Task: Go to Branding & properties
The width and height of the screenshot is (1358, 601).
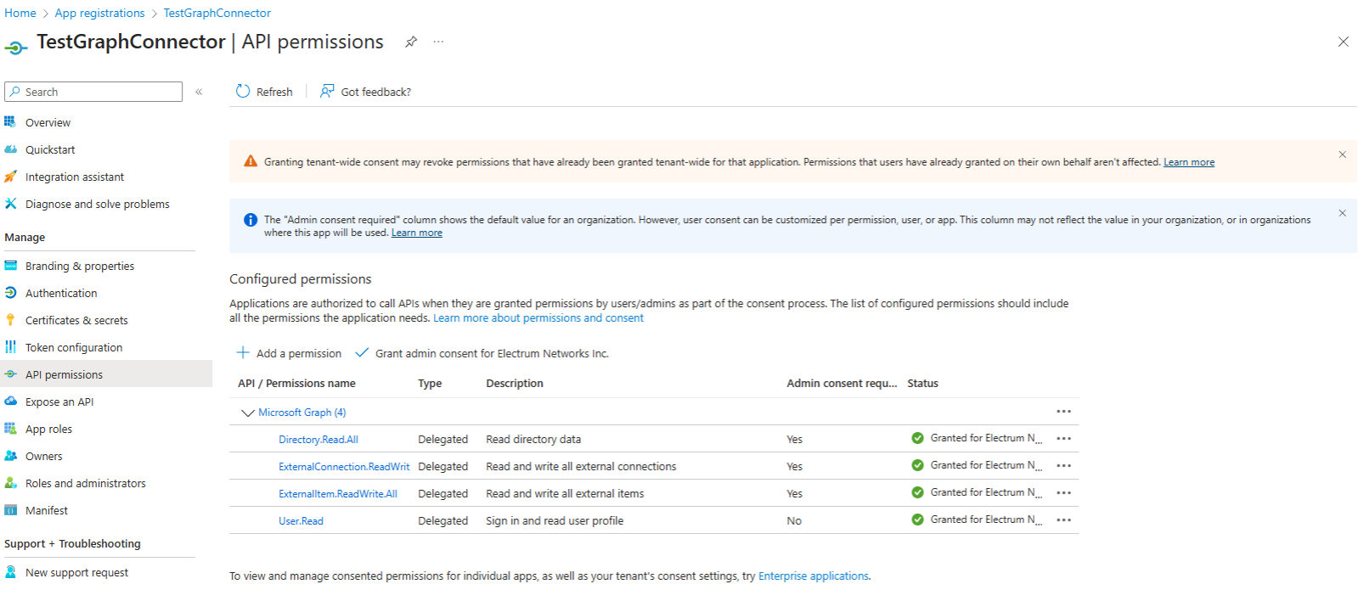Action: click(x=80, y=266)
